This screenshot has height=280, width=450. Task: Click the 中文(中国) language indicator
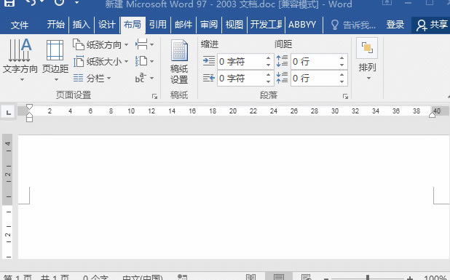coord(142,277)
